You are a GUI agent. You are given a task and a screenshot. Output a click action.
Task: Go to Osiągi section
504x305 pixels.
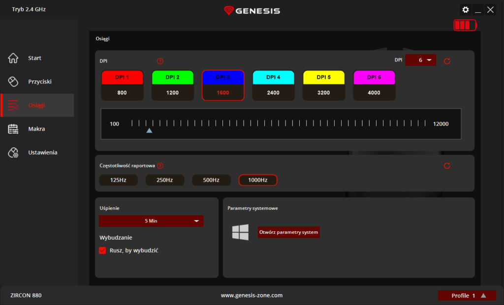click(x=37, y=105)
